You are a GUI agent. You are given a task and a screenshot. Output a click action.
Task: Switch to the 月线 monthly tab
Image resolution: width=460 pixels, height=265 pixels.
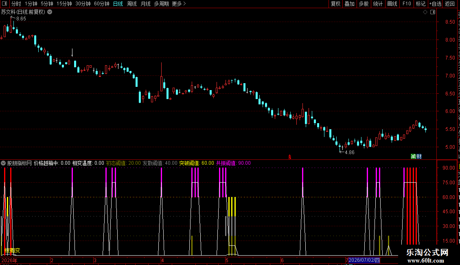(x=145, y=4)
